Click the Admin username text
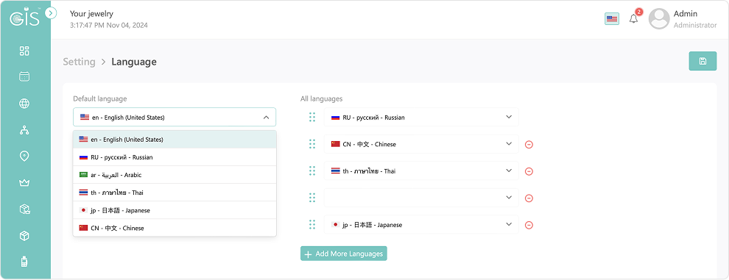This screenshot has width=729, height=280. pyautogui.click(x=686, y=14)
